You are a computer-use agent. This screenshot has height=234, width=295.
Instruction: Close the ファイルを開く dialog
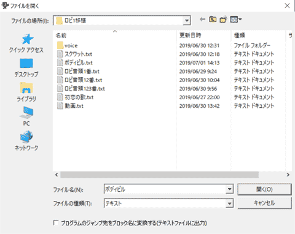click(x=287, y=6)
